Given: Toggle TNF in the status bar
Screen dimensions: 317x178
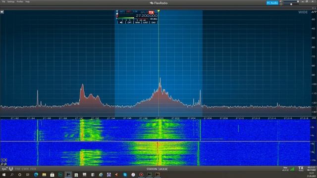Looking at the screenshot, I should (x=17, y=169).
